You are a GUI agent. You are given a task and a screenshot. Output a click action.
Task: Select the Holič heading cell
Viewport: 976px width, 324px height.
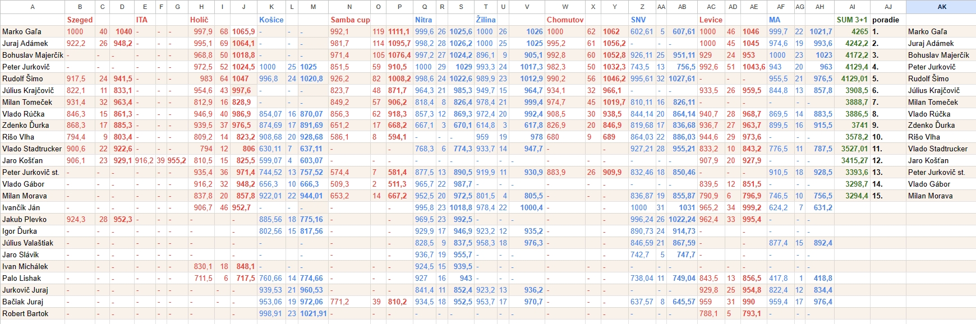coord(201,20)
